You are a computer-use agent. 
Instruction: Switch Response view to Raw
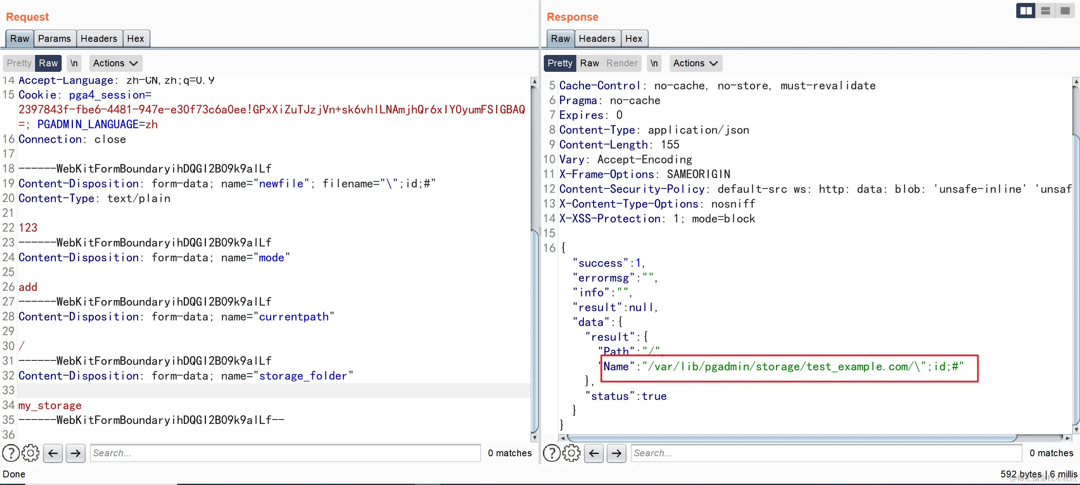pyautogui.click(x=589, y=63)
